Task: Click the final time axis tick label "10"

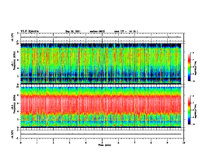Action: pyautogui.click(x=184, y=143)
